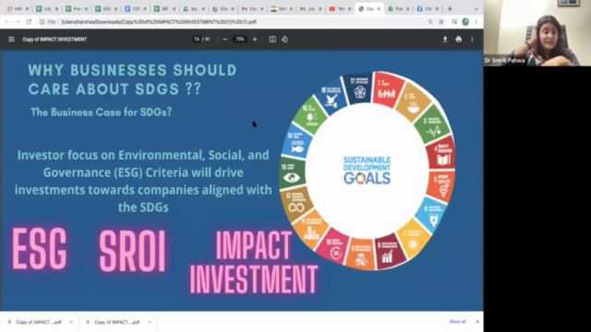
Task: Click the SDG wheel graphic center
Action: coord(368,170)
